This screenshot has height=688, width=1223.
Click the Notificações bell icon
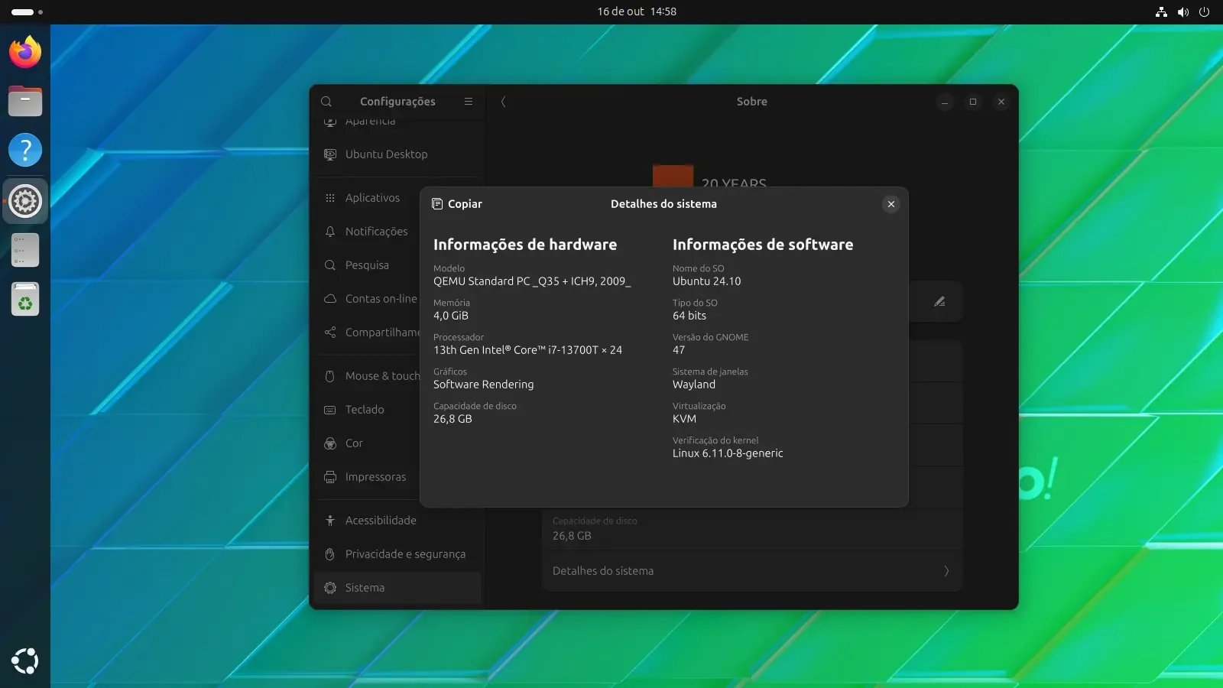coord(330,232)
